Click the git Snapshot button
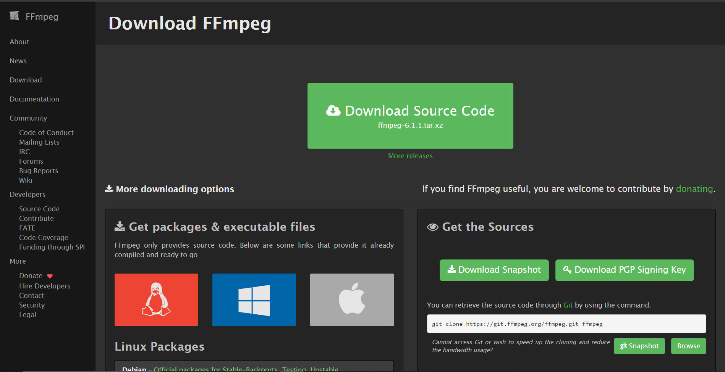Screen dimensions: 725x372 (x=639, y=346)
